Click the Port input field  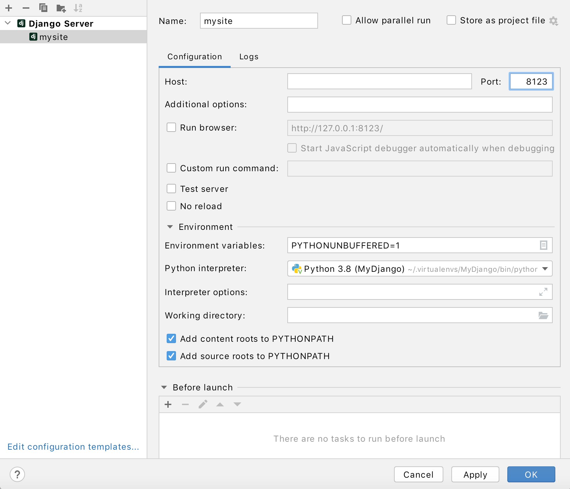[x=531, y=81]
